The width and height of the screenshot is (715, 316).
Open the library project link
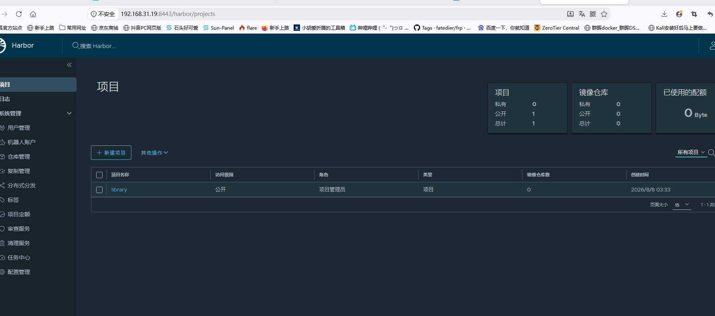119,190
